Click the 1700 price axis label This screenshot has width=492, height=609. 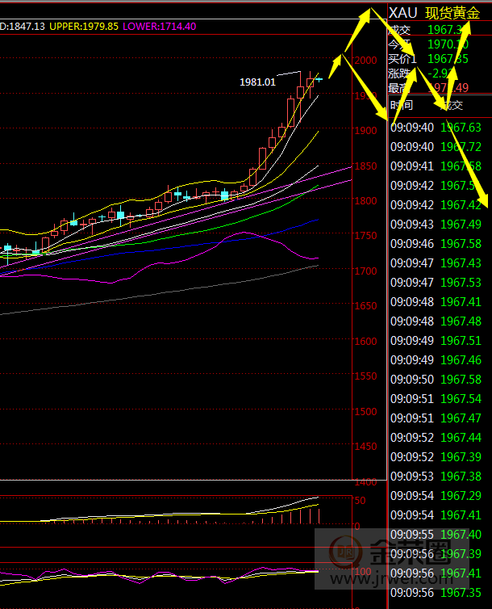[x=365, y=271]
